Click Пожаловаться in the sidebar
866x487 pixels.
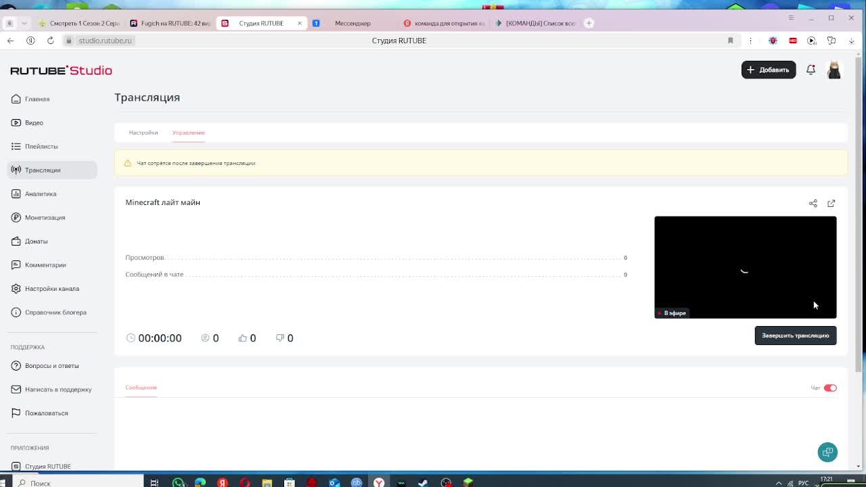coord(46,413)
